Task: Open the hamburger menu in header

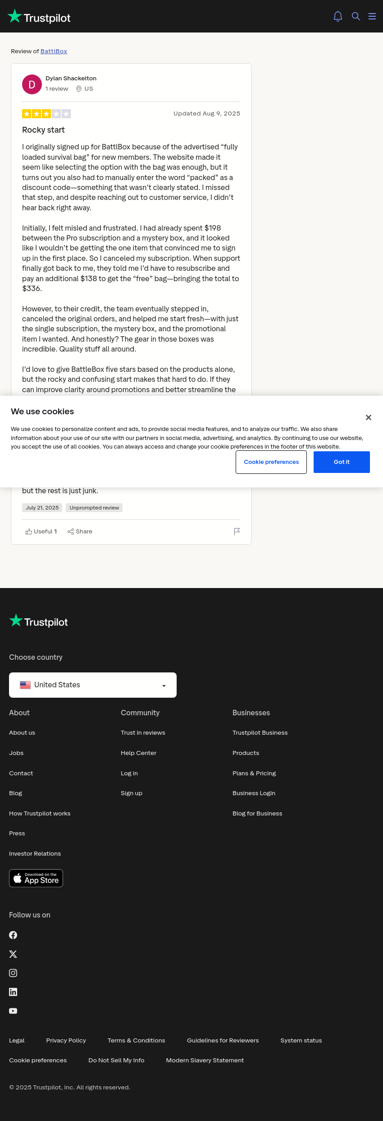Action: point(372,16)
